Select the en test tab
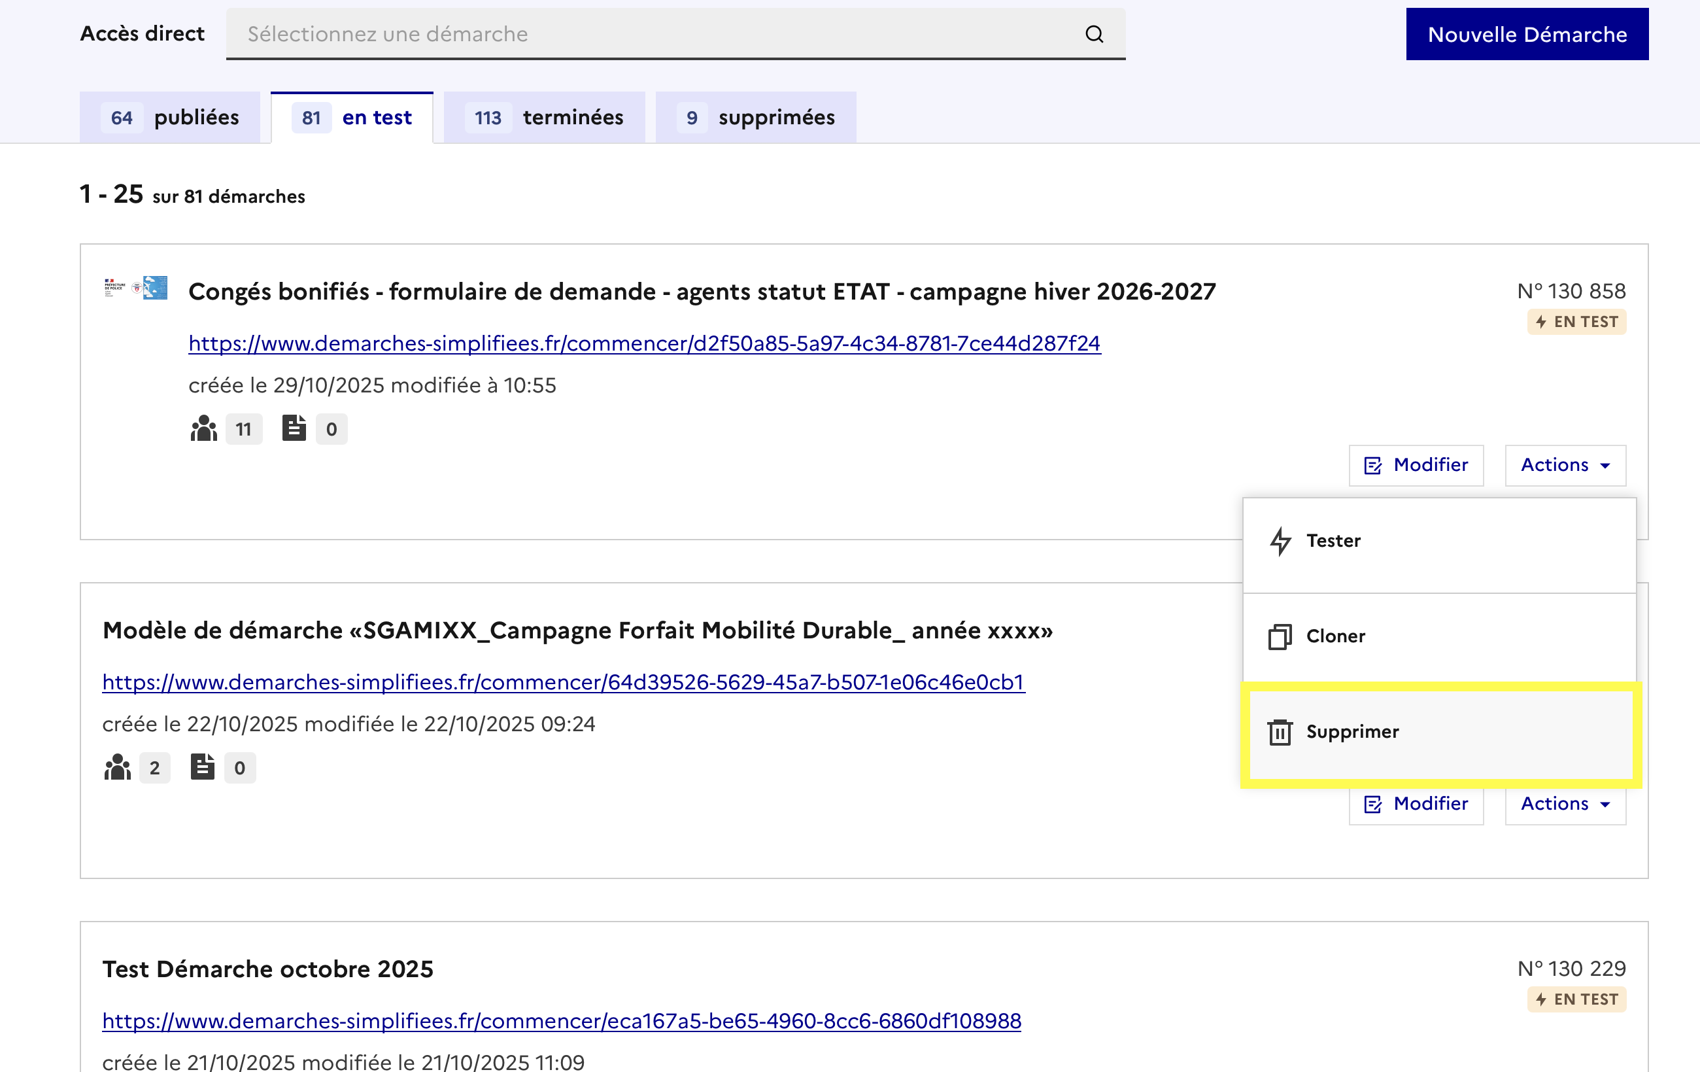 [352, 117]
